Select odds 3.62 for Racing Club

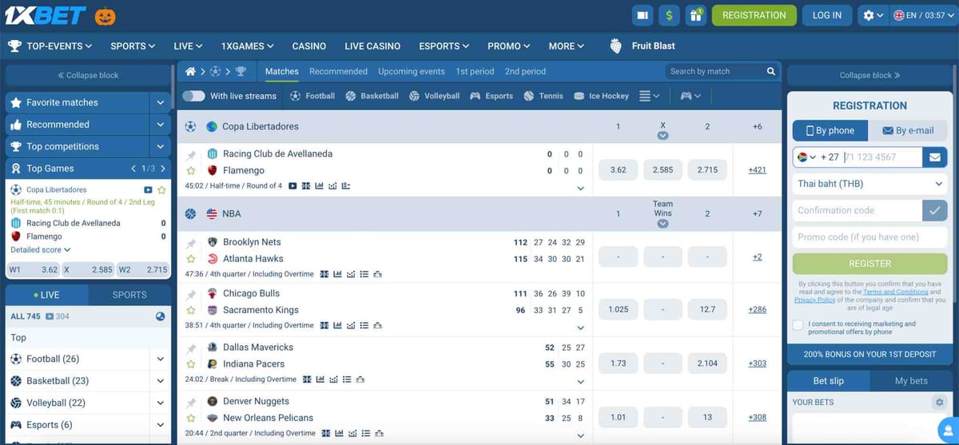pos(618,170)
